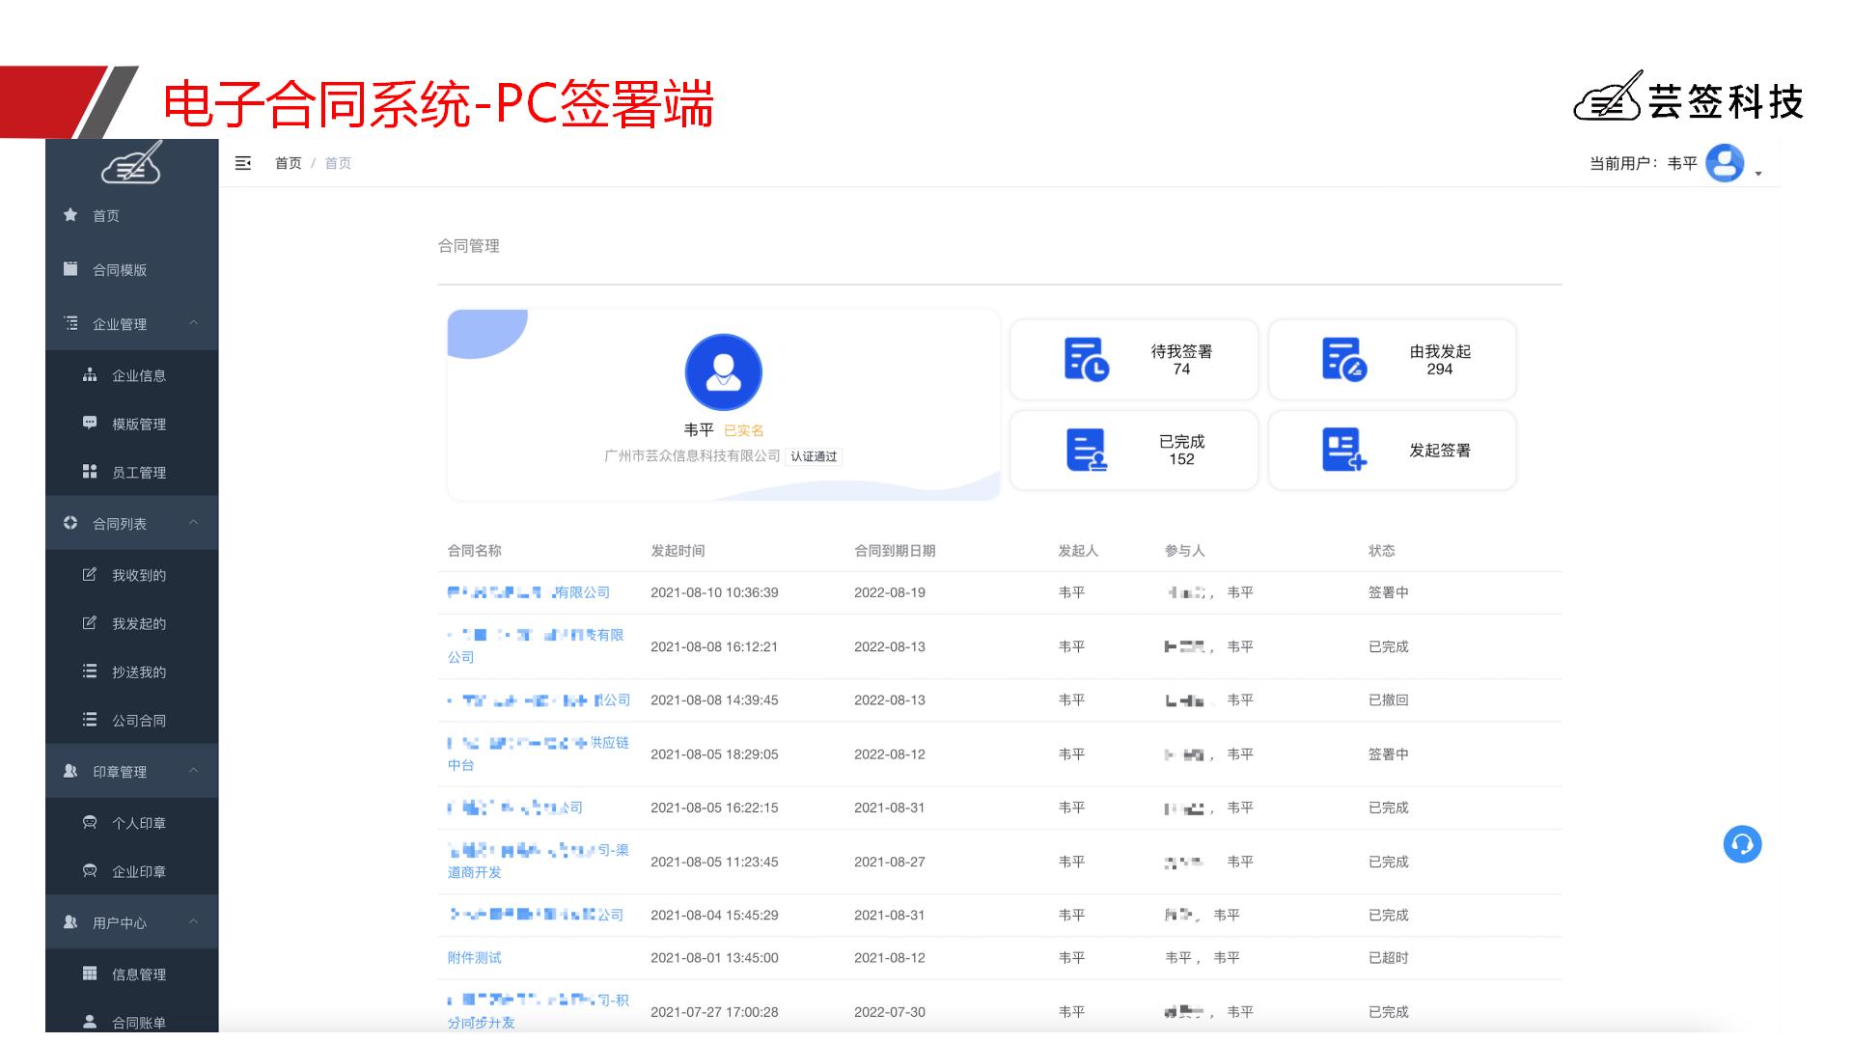Click the 由我发起 initiated-by-me icon
The width and height of the screenshot is (1853, 1042).
click(1343, 359)
